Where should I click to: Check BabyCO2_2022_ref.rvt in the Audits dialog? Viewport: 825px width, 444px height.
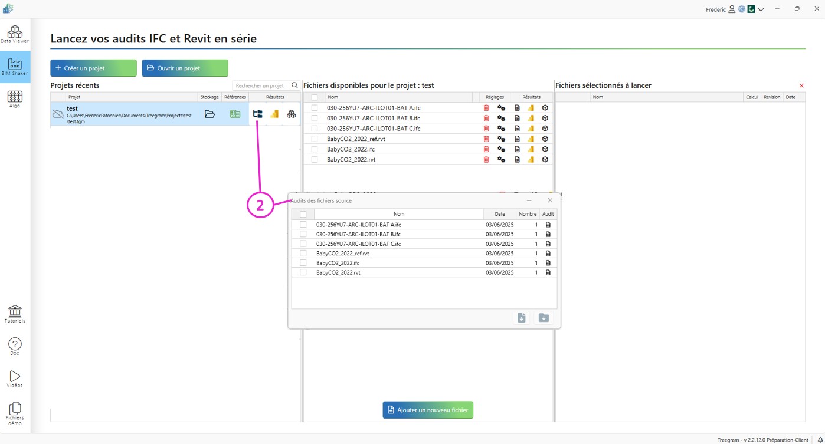(x=303, y=253)
